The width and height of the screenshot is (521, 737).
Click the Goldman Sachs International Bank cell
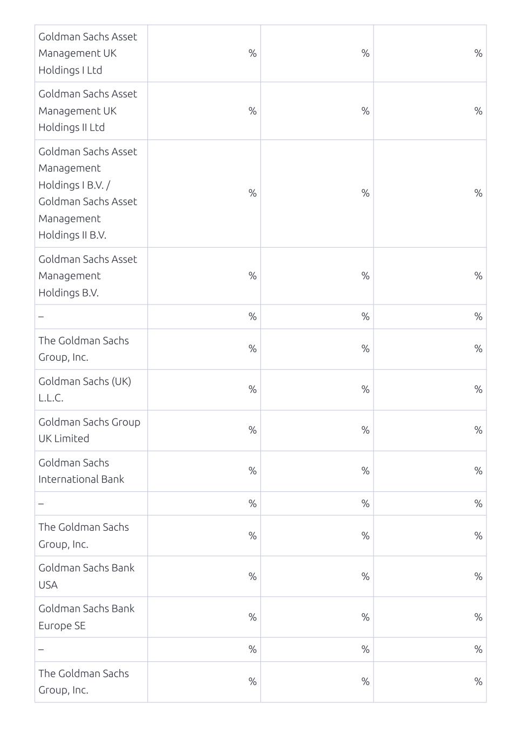(x=91, y=471)
